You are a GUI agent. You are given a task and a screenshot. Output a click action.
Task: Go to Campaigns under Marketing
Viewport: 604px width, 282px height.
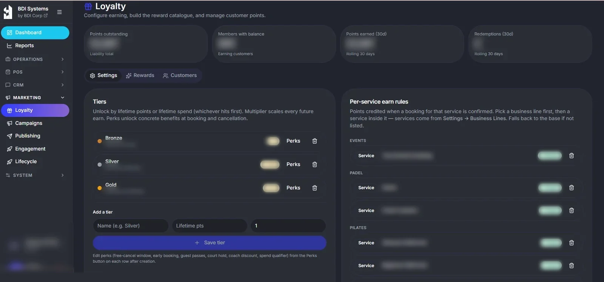(x=35, y=123)
